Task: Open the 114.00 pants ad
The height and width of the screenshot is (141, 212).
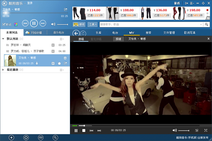Action: point(89,13)
